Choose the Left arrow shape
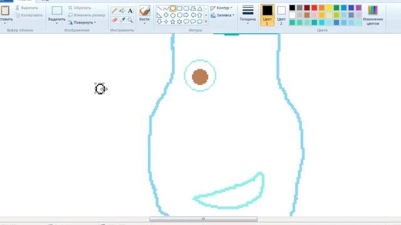Screen dimensions: 401x225 pyautogui.click(x=193, y=15)
